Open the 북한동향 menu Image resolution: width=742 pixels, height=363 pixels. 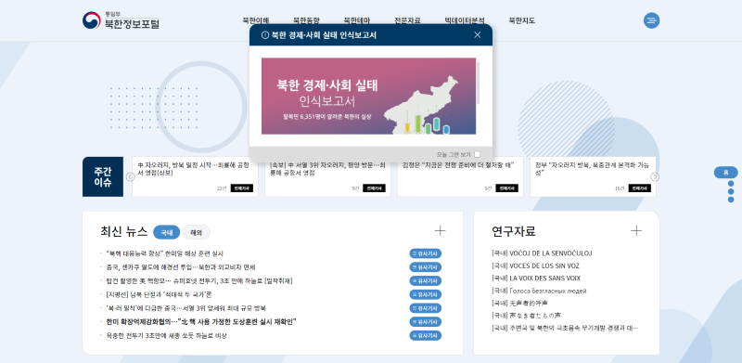point(306,20)
